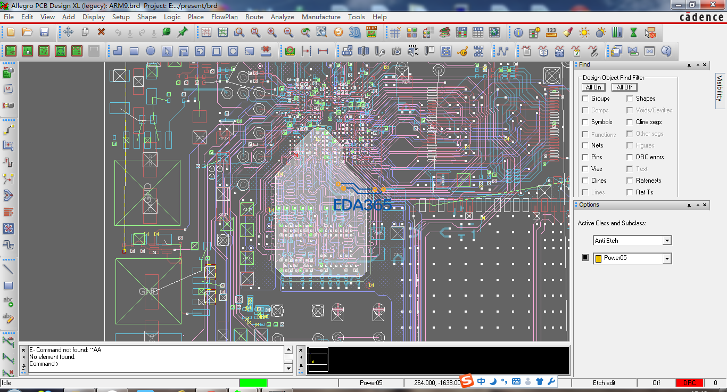The height and width of the screenshot is (392, 727).
Task: Click the All On button
Action: click(593, 87)
